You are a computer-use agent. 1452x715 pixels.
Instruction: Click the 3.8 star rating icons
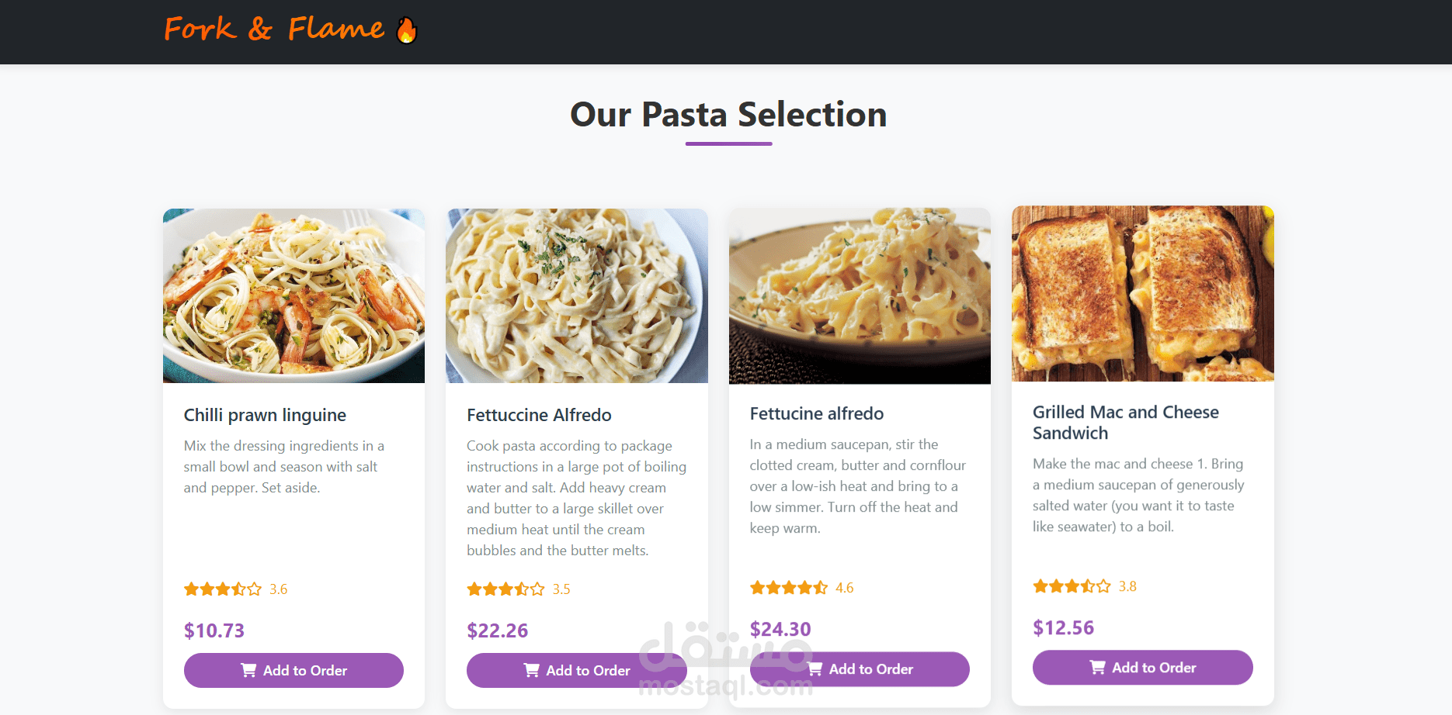1072,586
